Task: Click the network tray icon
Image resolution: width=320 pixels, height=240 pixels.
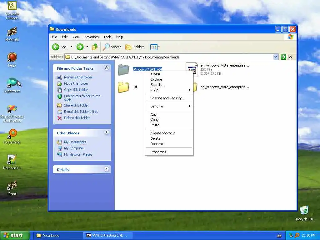Action: [x=291, y=236]
